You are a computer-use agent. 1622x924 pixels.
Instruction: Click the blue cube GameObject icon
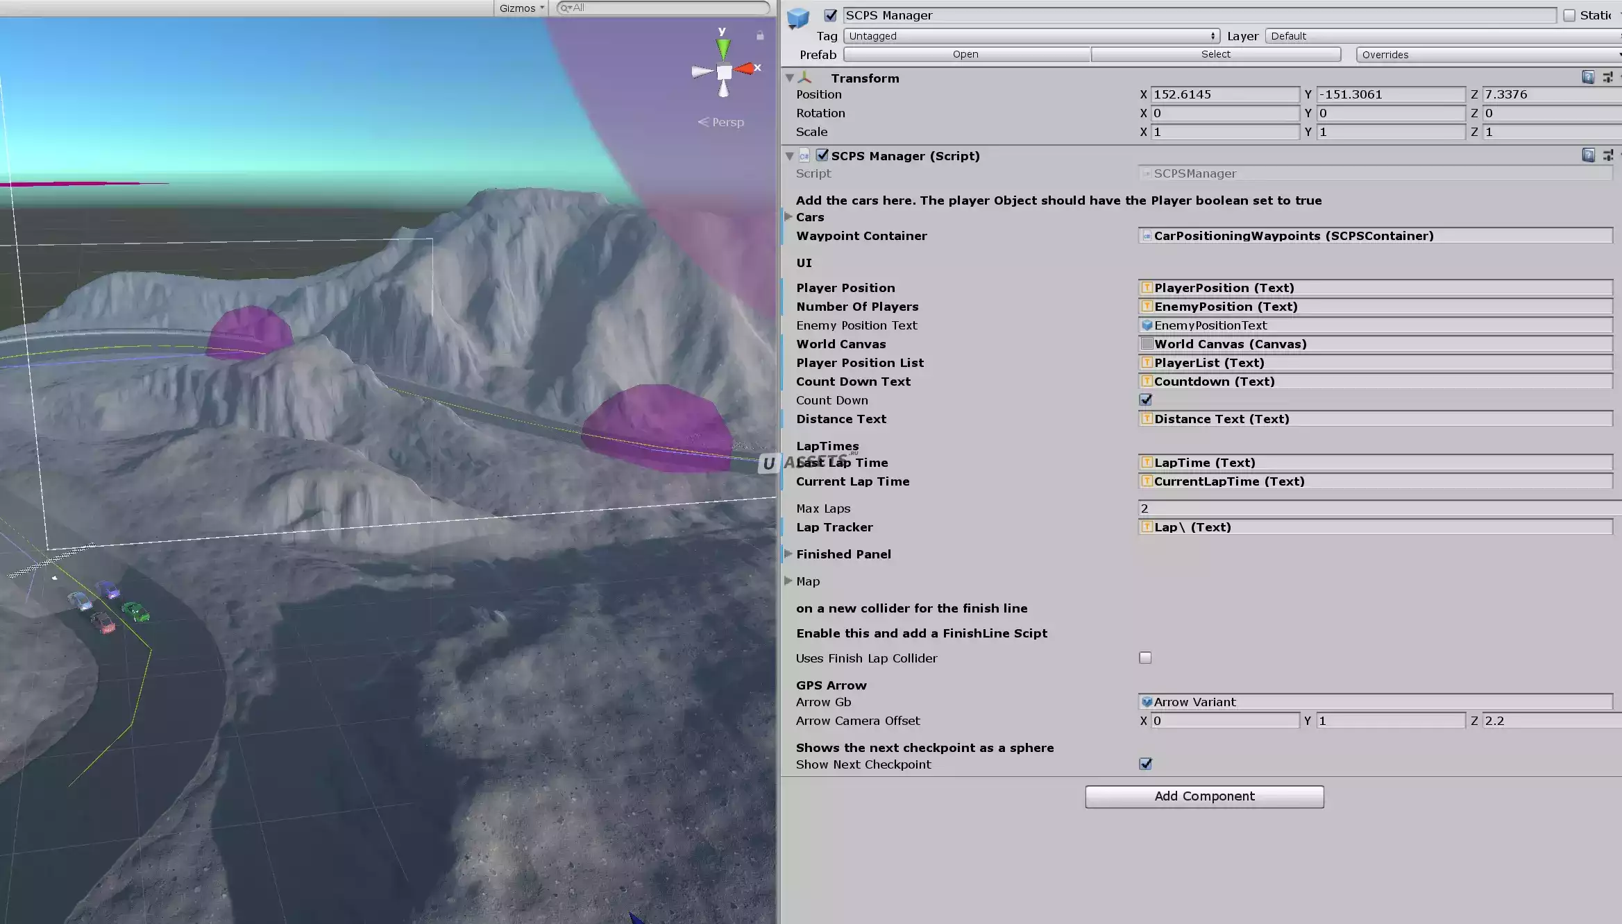point(797,19)
